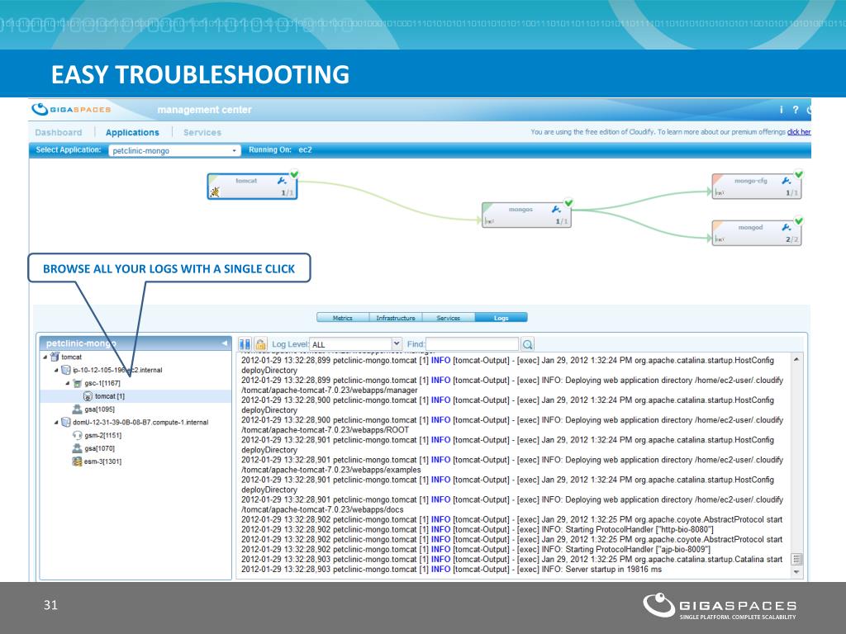Click the domU compute-1 host machine icon
Viewport: 846px width, 634px height.
(66, 422)
